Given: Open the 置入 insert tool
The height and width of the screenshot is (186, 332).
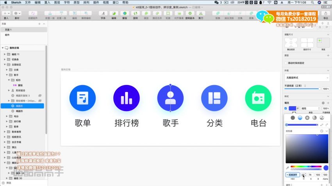Looking at the screenshot, I should click(x=6, y=13).
